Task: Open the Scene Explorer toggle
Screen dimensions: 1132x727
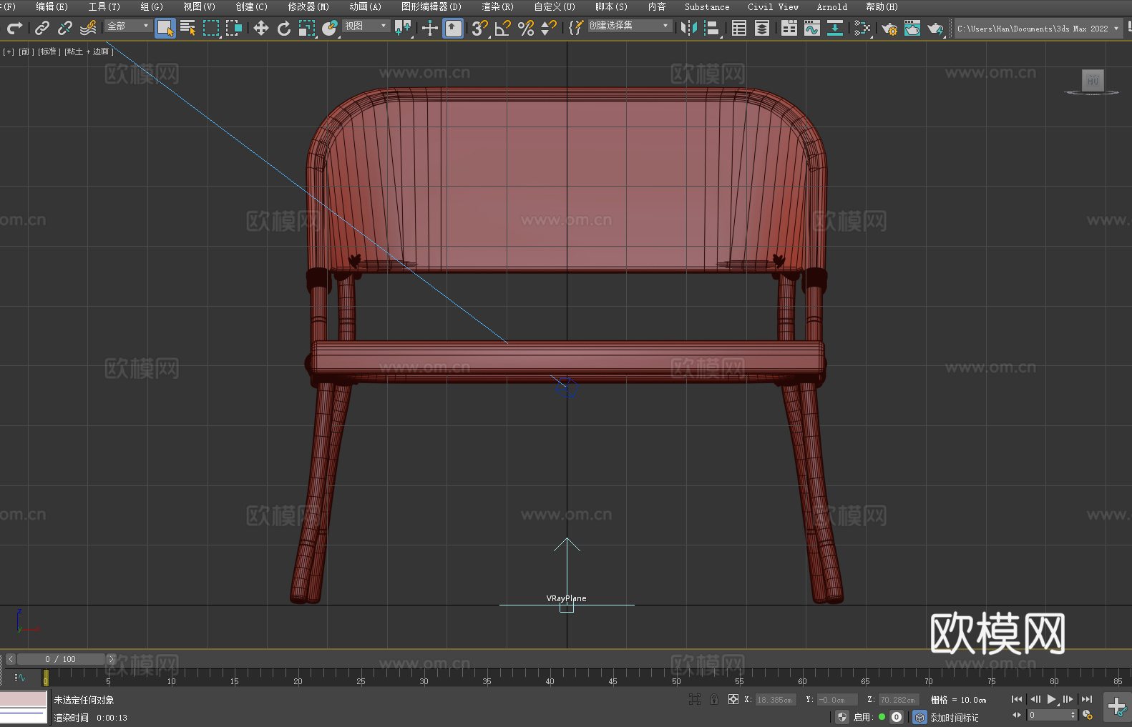Action: pyautogui.click(x=739, y=28)
